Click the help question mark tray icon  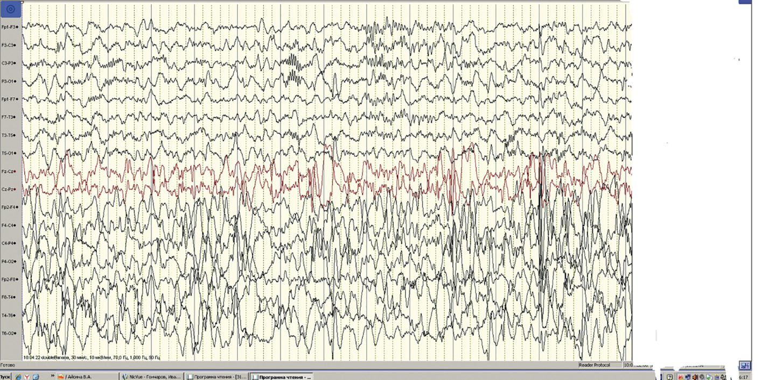tap(669, 377)
